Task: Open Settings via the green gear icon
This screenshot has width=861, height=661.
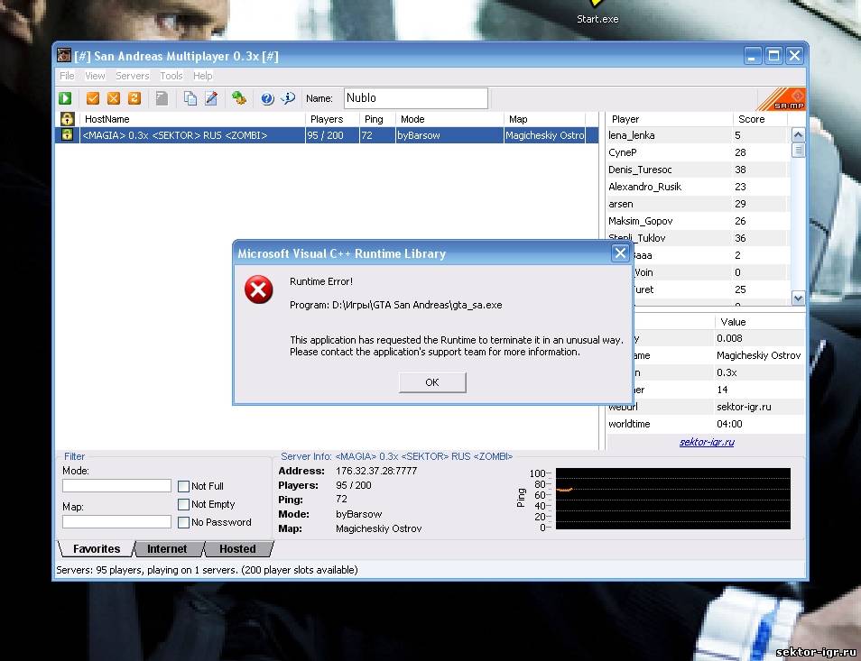Action: tap(239, 98)
